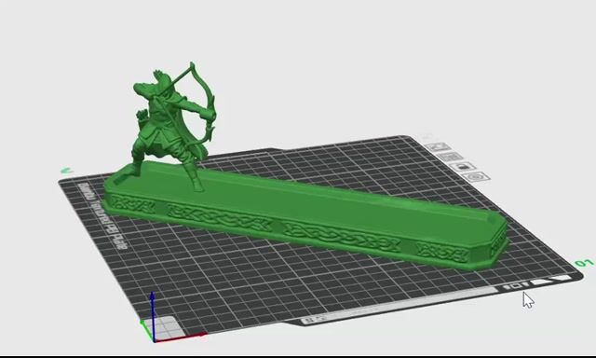Click the green marker at the plate's back-left corner

pyautogui.click(x=66, y=171)
